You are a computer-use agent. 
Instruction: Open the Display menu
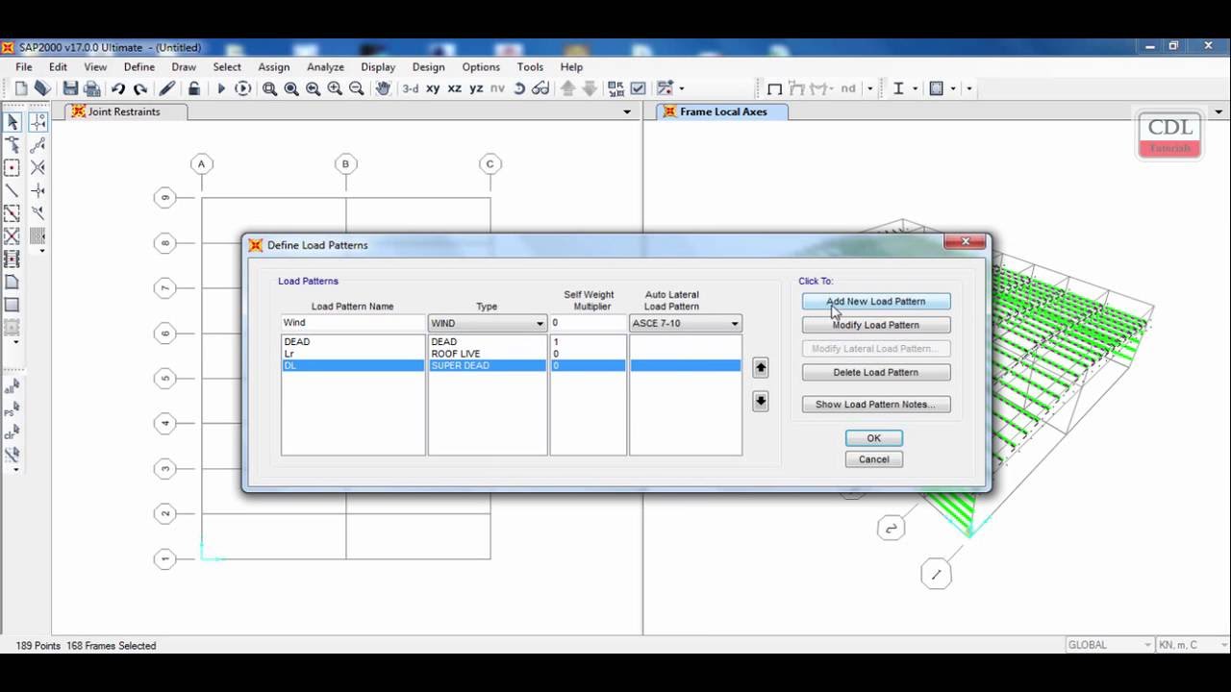(x=378, y=67)
